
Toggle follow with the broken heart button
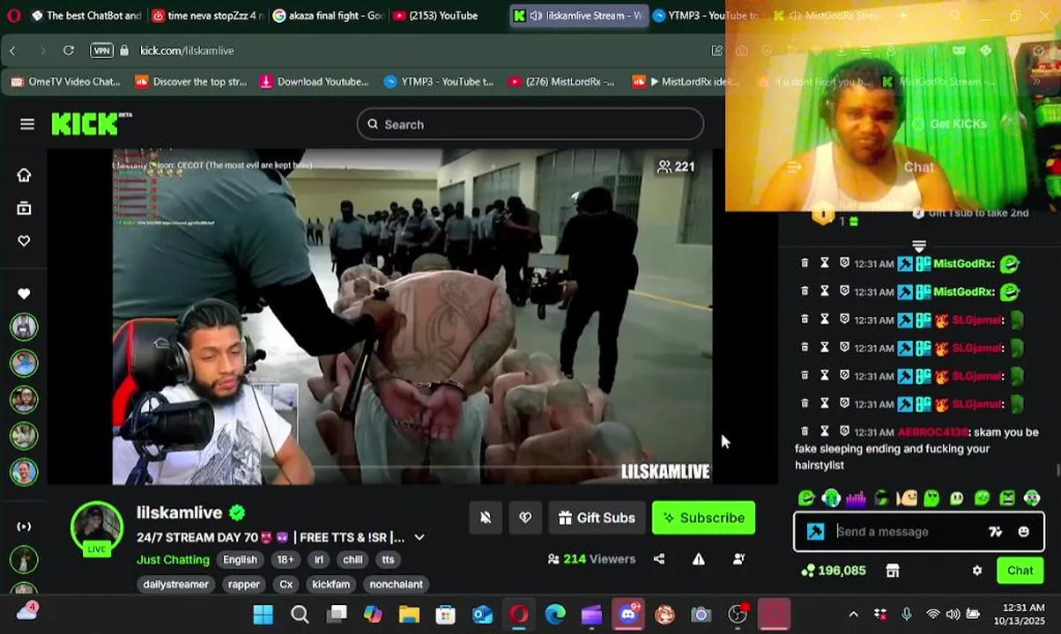coord(525,518)
